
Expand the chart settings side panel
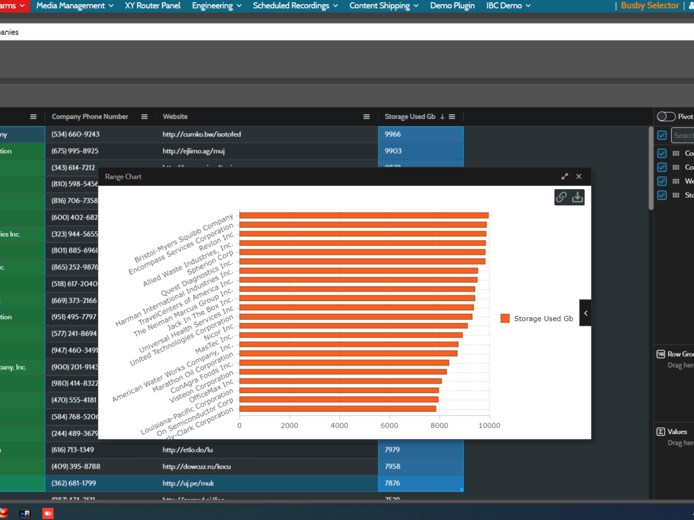coord(585,313)
